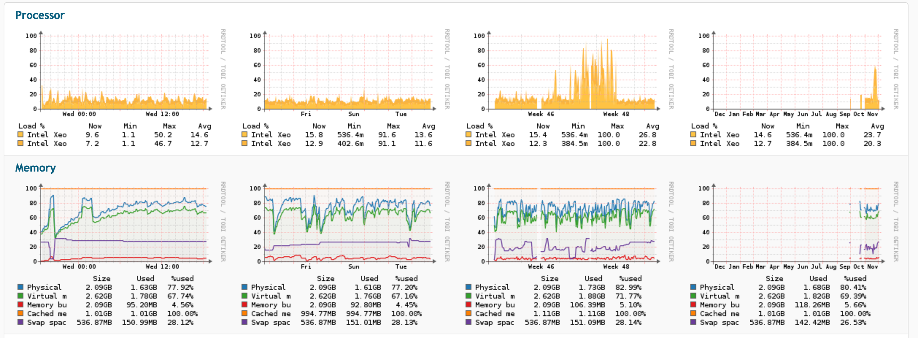918x338 pixels.
Task: Click the Processor section heading
Action: coord(40,15)
